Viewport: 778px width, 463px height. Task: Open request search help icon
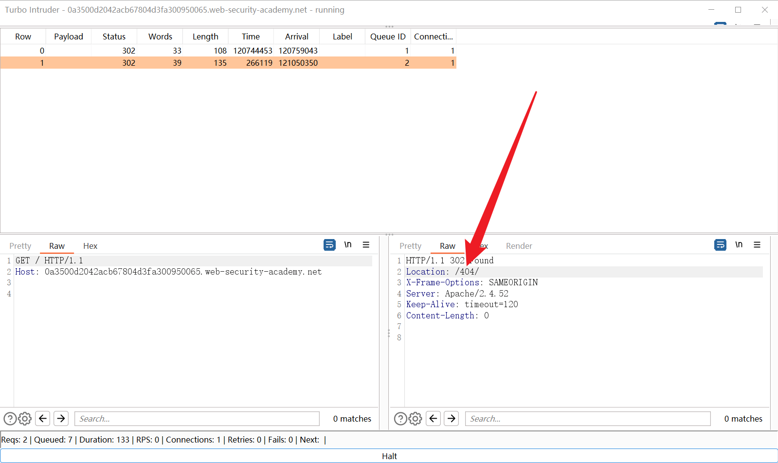10,419
